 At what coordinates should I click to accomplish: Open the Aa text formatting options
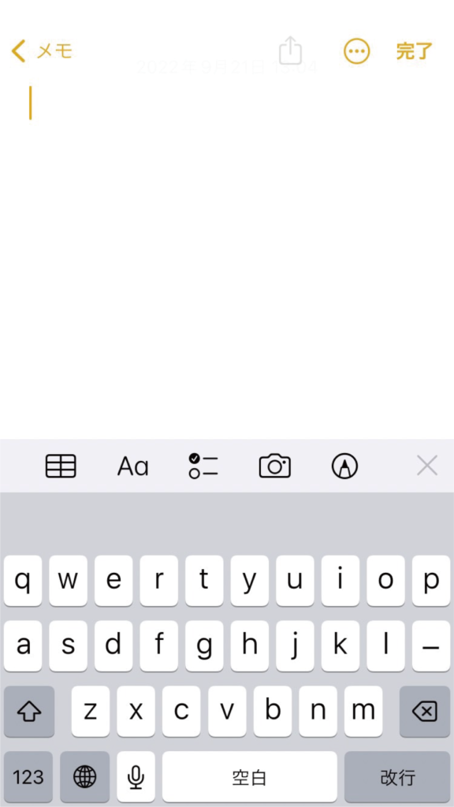132,467
